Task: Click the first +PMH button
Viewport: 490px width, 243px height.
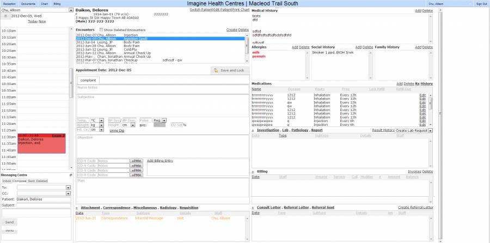Action: point(136,161)
